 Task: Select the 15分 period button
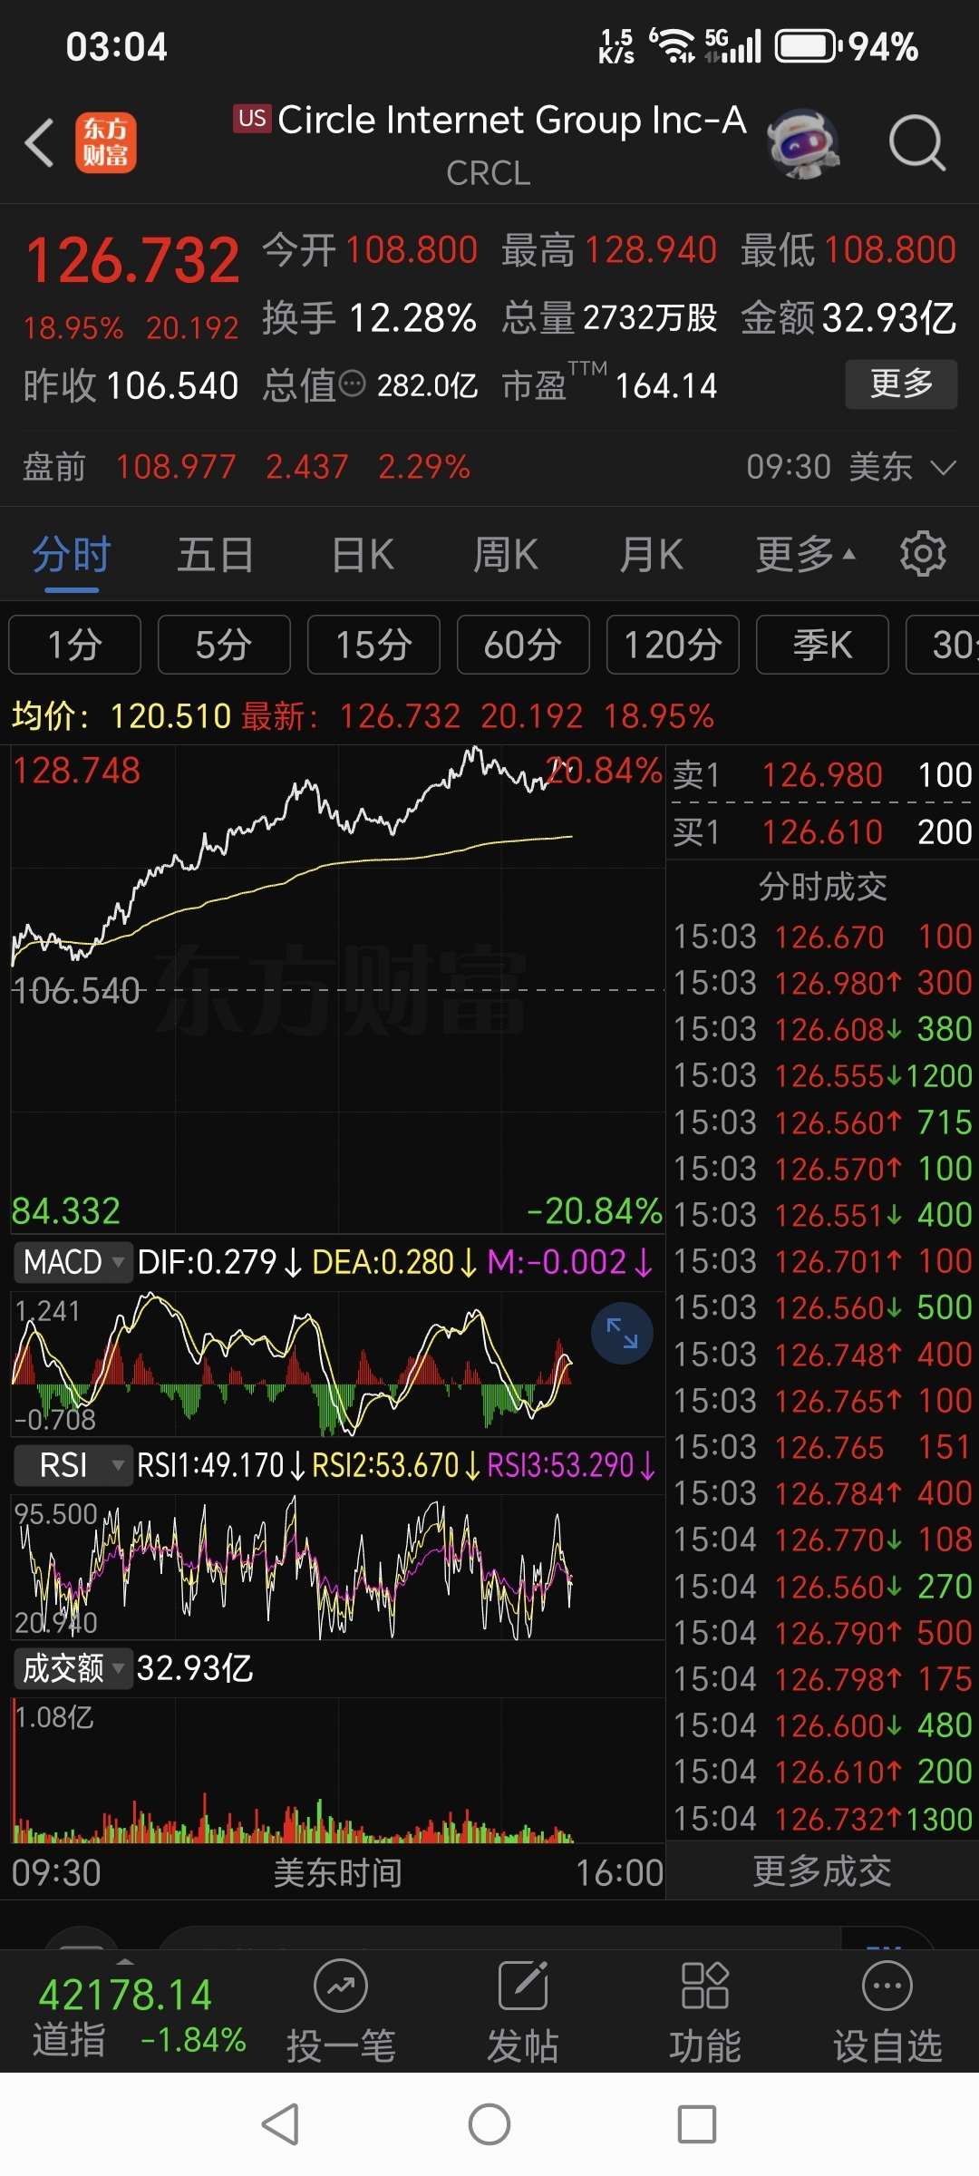pyautogui.click(x=373, y=645)
